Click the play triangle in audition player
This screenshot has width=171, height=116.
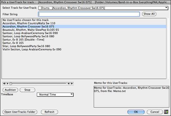[7, 84]
